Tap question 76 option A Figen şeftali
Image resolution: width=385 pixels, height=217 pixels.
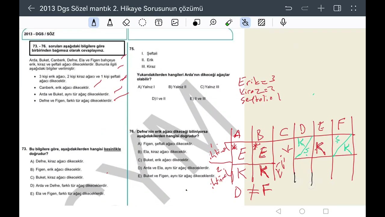coord(165,144)
